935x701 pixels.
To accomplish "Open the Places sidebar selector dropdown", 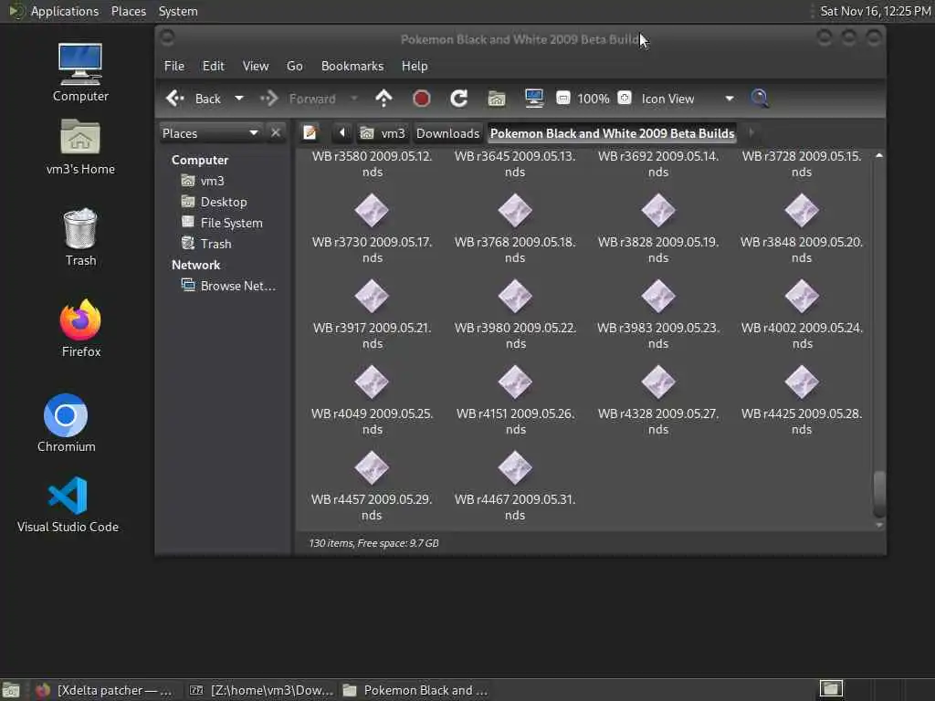I will [x=211, y=133].
